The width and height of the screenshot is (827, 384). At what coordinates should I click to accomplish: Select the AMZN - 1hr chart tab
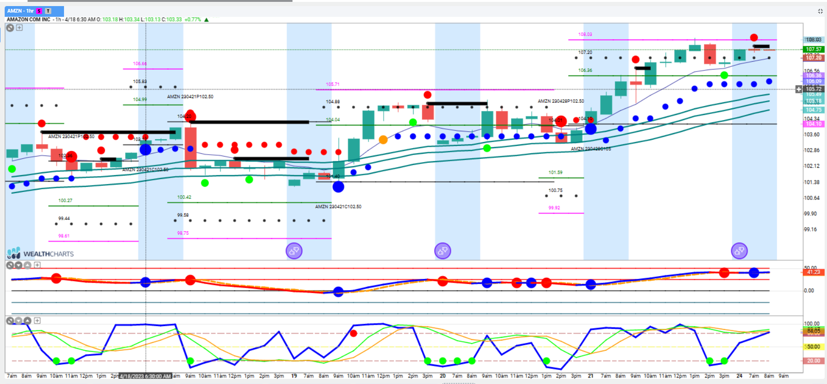[x=34, y=11]
